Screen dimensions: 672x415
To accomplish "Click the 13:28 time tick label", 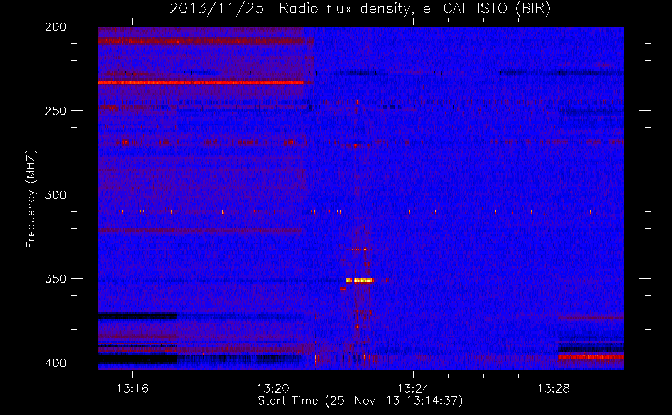I will [x=554, y=388].
